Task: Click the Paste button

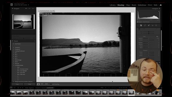Action: coord(30,84)
